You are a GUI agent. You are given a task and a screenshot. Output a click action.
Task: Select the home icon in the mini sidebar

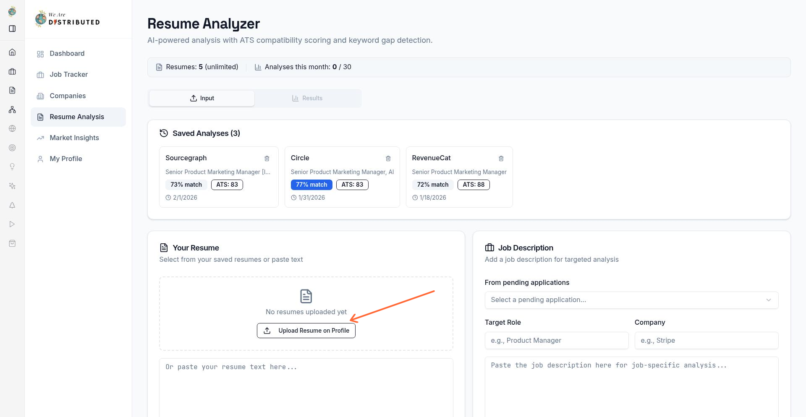point(12,52)
